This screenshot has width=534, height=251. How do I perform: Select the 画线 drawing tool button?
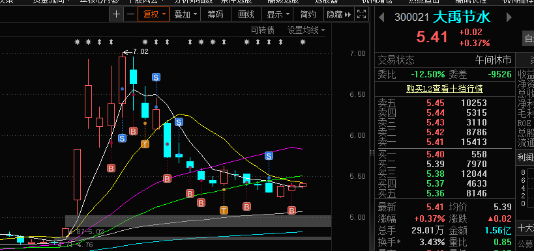click(x=246, y=14)
